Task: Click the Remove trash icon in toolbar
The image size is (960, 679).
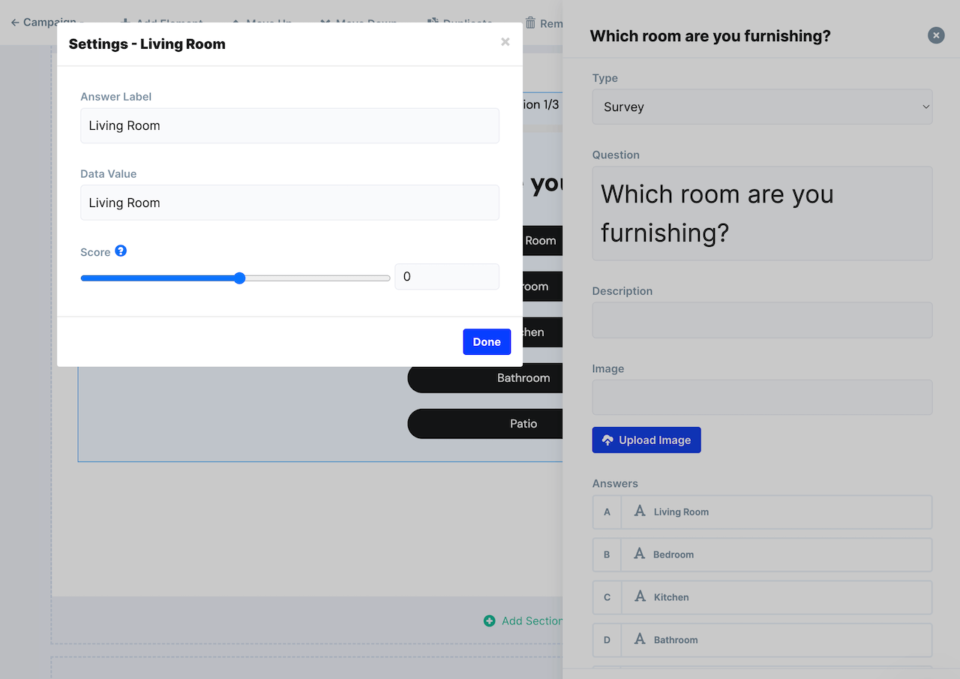Action: (x=530, y=23)
